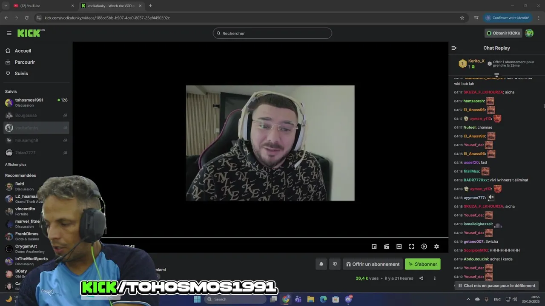Click taskbar Search box
The height and width of the screenshot is (306, 545).
pos(235,299)
